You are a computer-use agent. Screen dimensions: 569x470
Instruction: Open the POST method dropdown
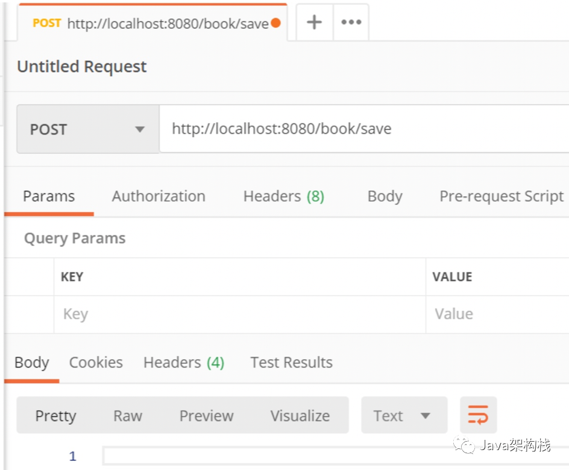coord(88,130)
